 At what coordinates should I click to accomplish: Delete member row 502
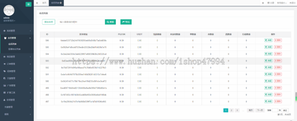coord(278,67)
